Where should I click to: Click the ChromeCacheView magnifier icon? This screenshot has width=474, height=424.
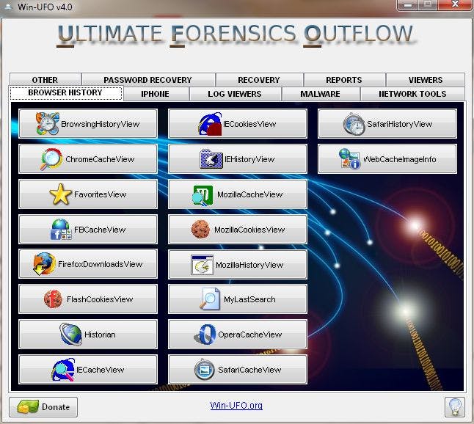pos(51,159)
